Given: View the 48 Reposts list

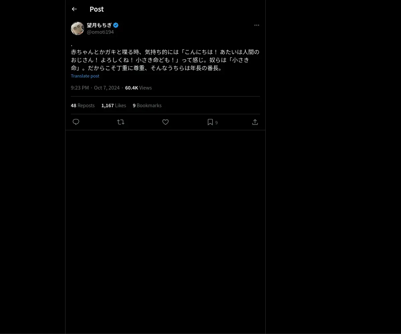Looking at the screenshot, I should [83, 105].
